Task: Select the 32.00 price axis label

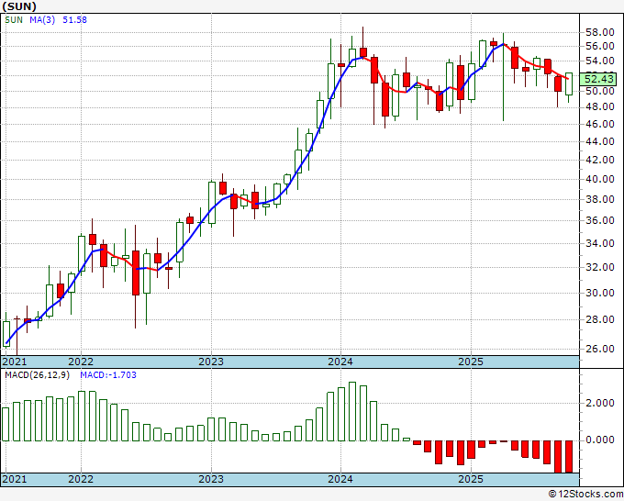Action: 600,267
